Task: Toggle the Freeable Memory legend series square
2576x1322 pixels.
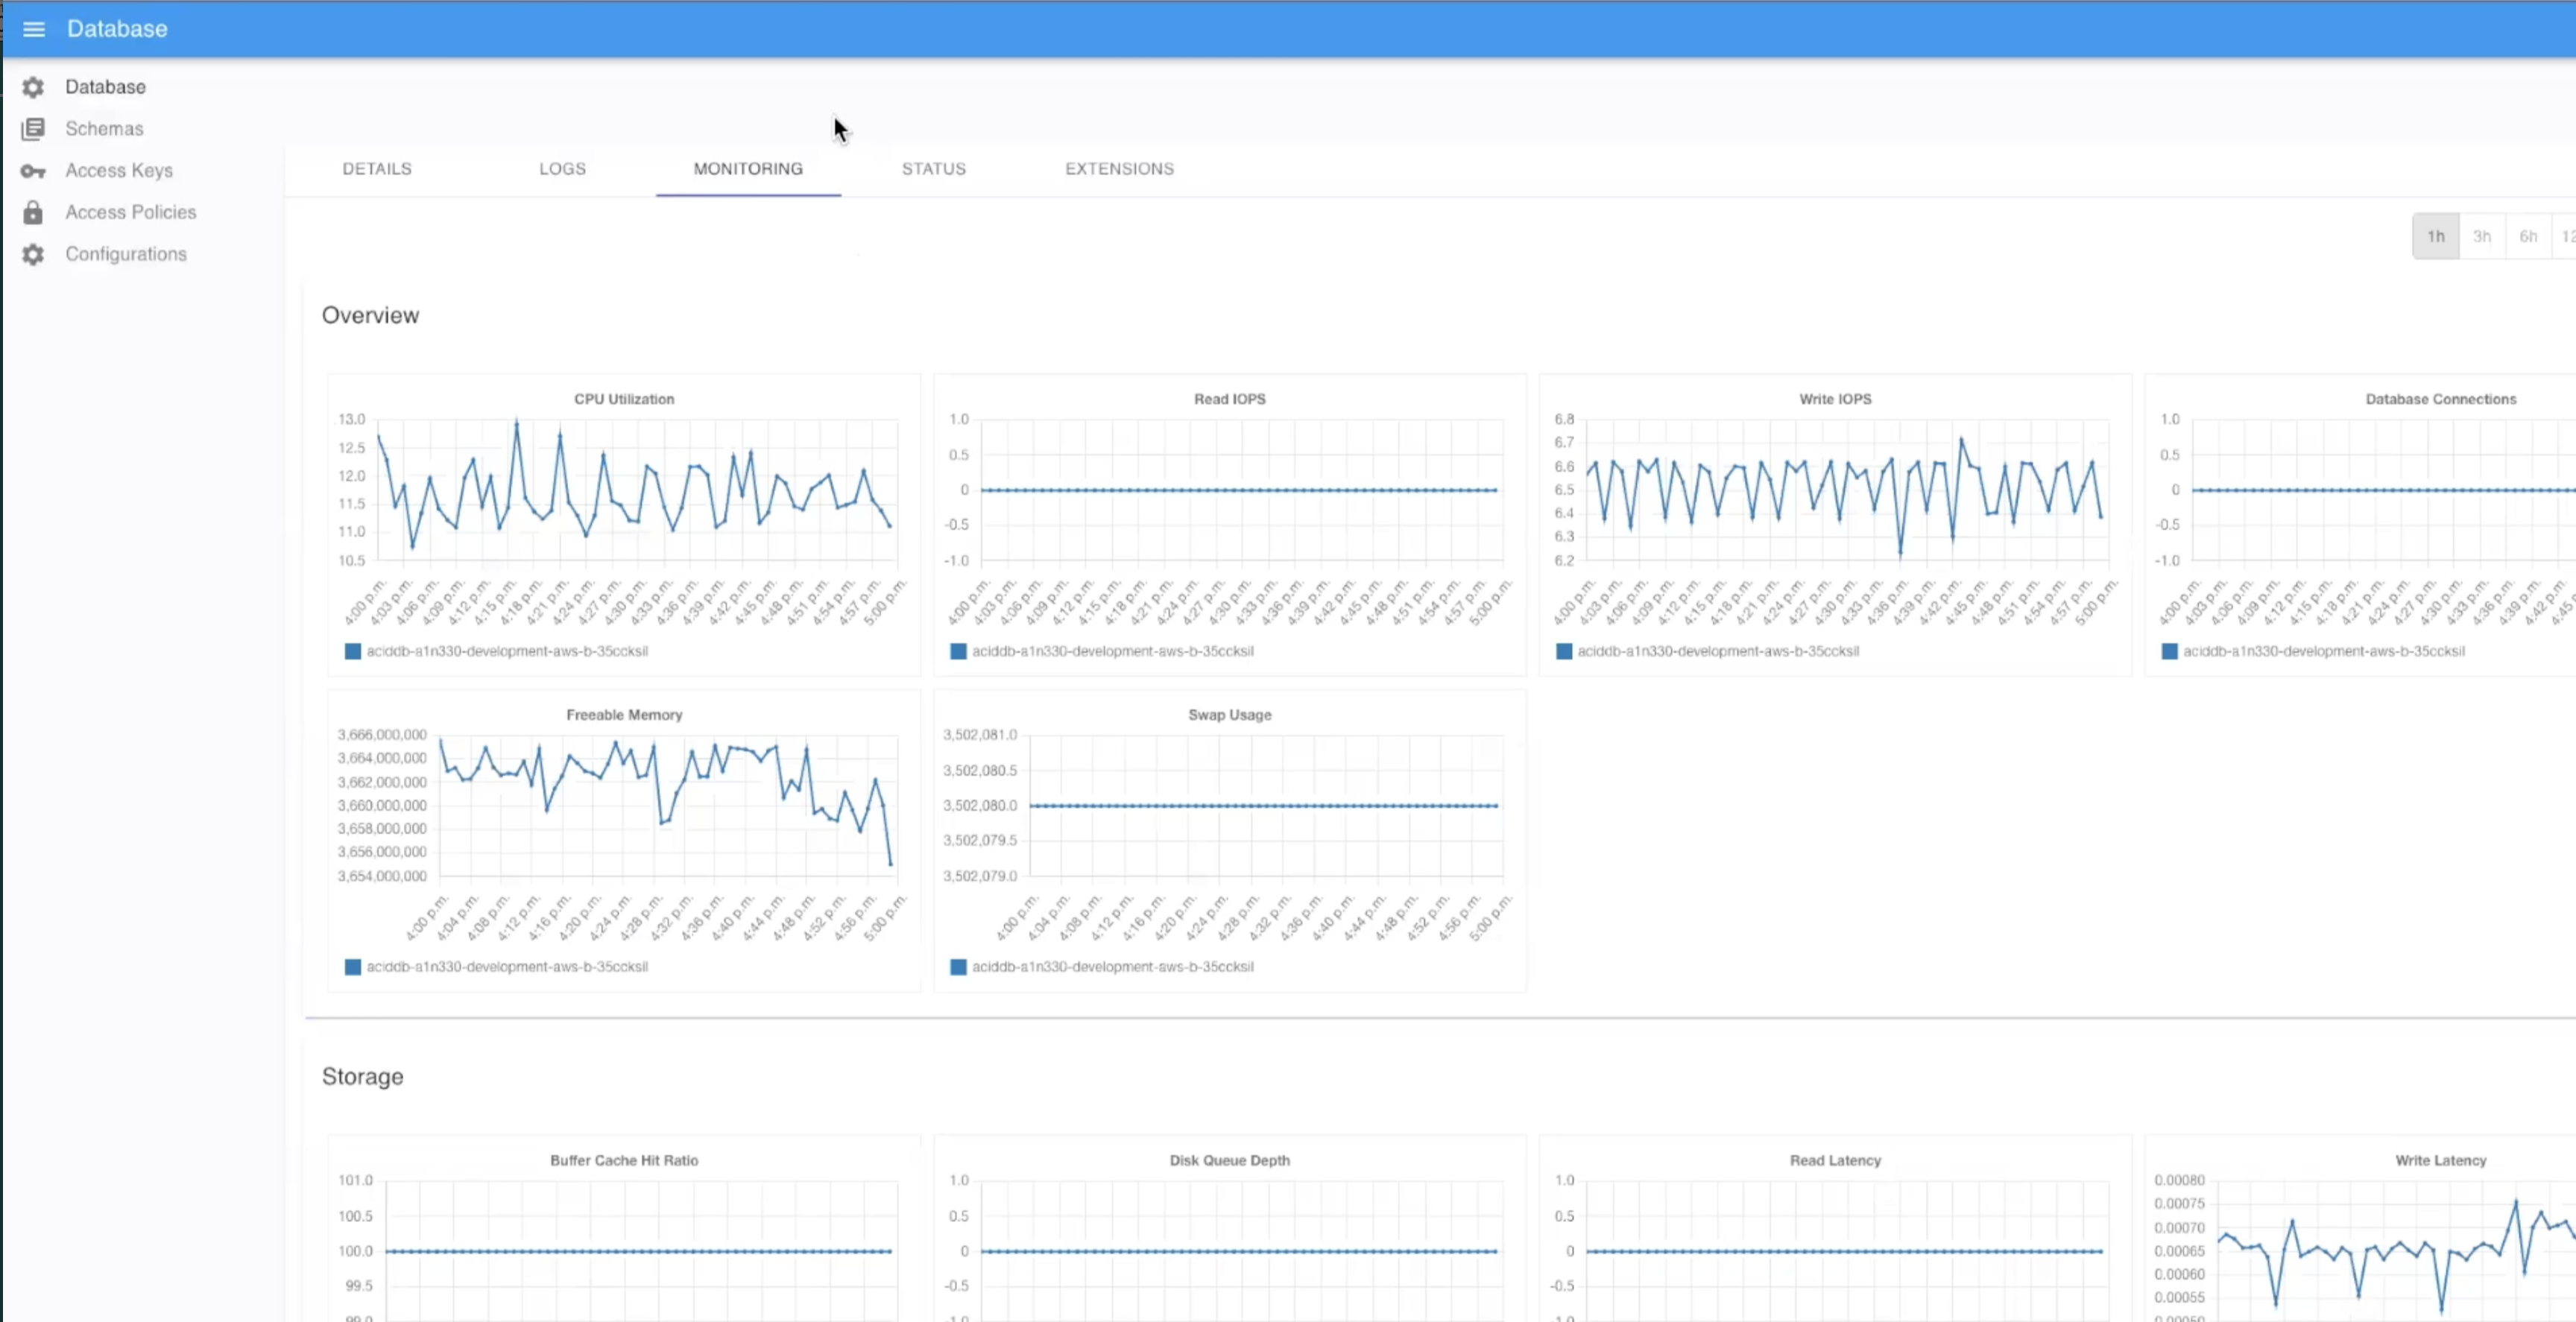Action: click(352, 967)
